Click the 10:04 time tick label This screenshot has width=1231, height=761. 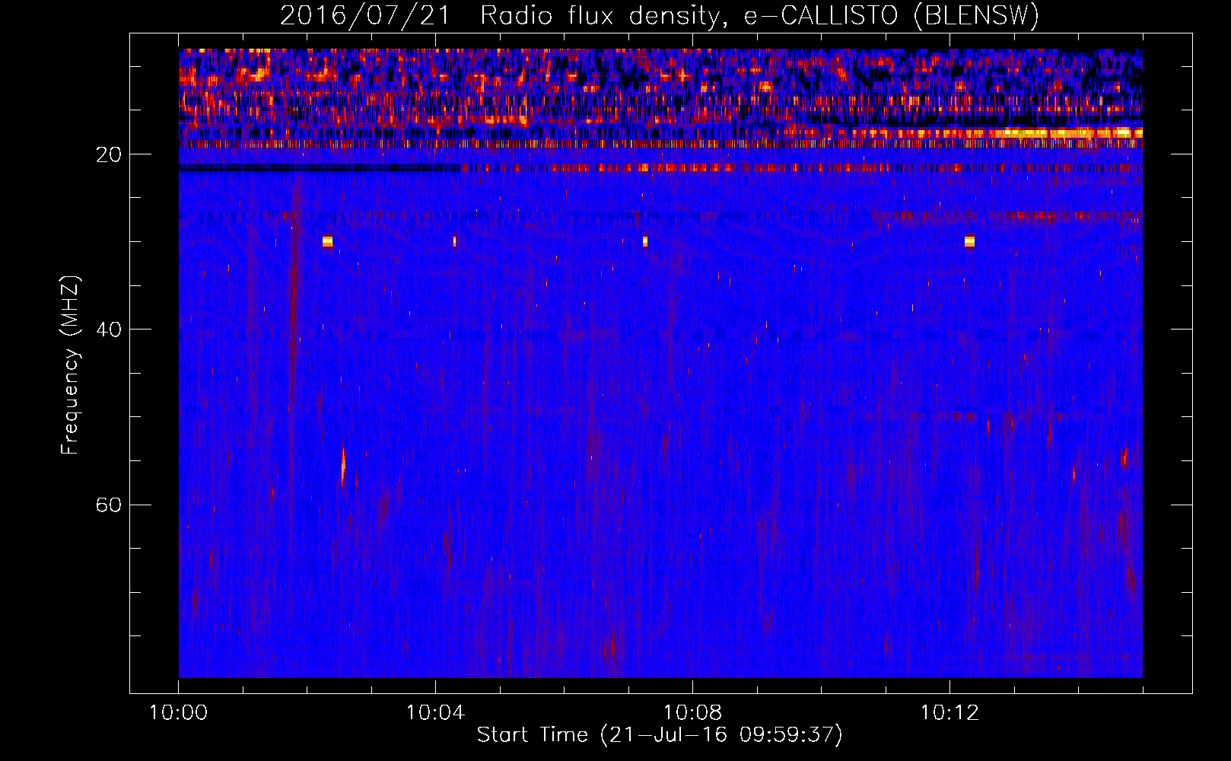click(435, 713)
